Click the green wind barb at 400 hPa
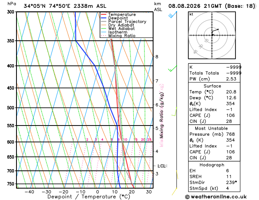Viewport: 259px width, 200px height. coord(173,68)
